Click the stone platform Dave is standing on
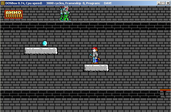The image size is (171, 112). [x=96, y=68]
